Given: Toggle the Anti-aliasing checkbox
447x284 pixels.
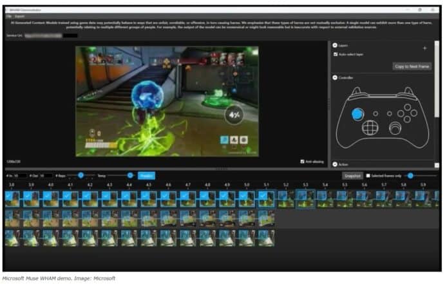Looking at the screenshot, I should pos(303,162).
